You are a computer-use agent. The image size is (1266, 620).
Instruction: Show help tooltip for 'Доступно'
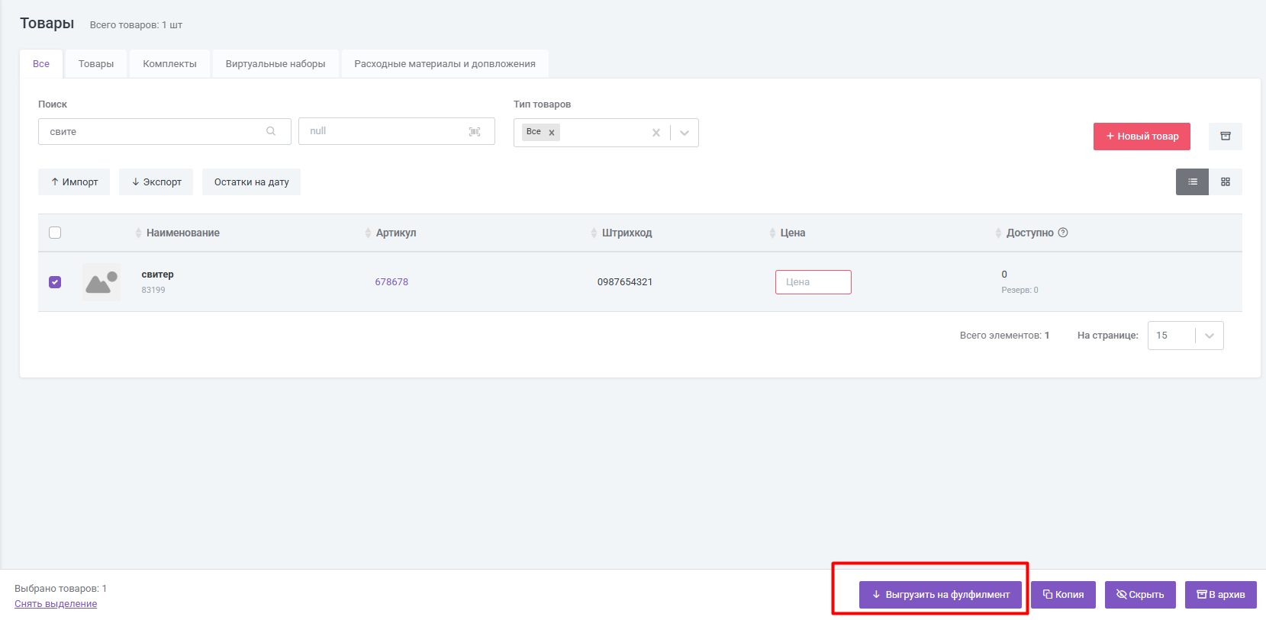pos(1063,233)
